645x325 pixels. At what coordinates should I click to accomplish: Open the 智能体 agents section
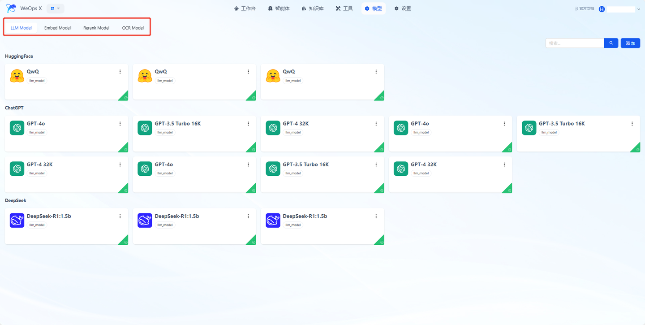coord(279,9)
